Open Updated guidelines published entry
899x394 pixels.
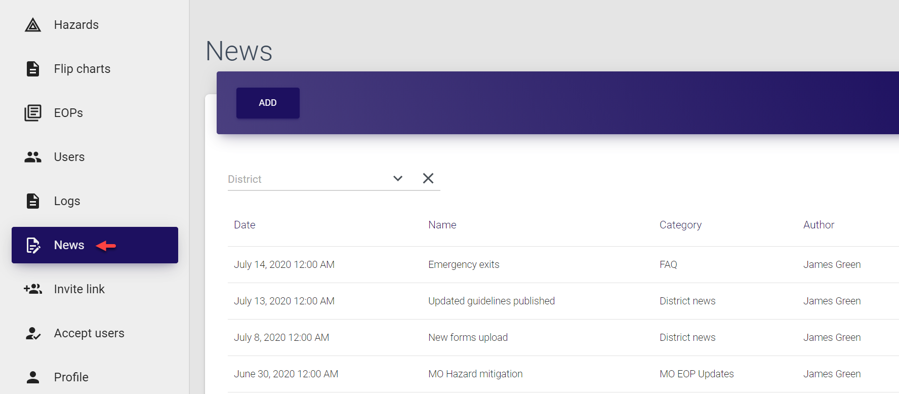[x=491, y=301]
